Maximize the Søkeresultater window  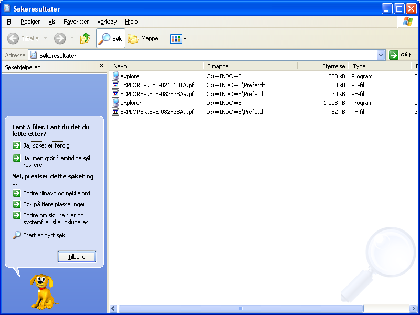pyautogui.click(x=399, y=9)
